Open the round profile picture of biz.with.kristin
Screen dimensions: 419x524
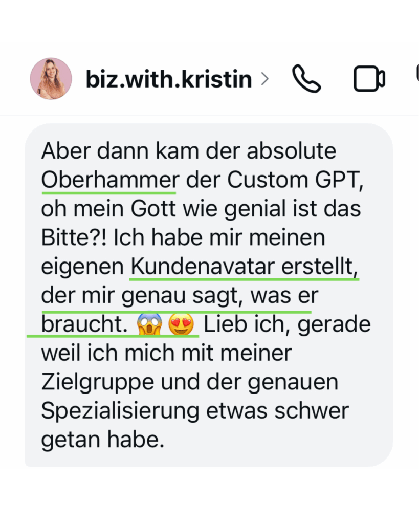(51, 79)
